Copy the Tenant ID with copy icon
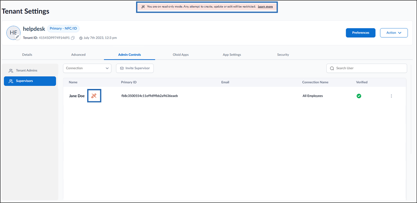 click(73, 38)
